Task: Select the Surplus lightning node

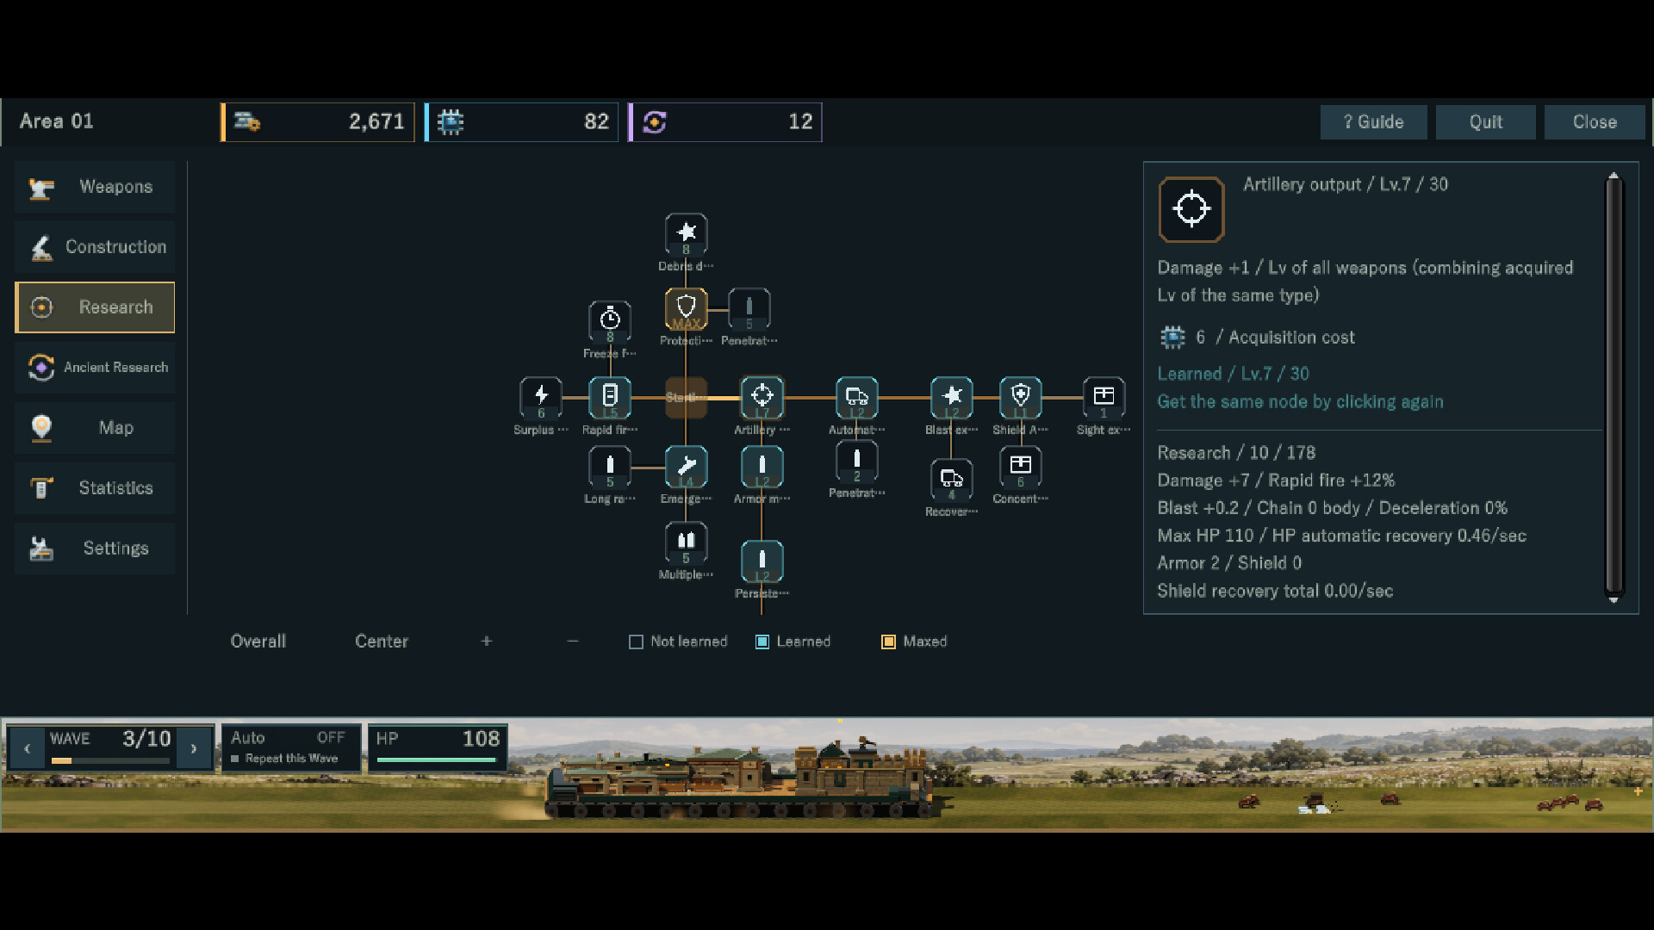Action: 541,398
